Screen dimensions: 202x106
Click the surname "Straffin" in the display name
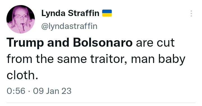[x=84, y=13]
